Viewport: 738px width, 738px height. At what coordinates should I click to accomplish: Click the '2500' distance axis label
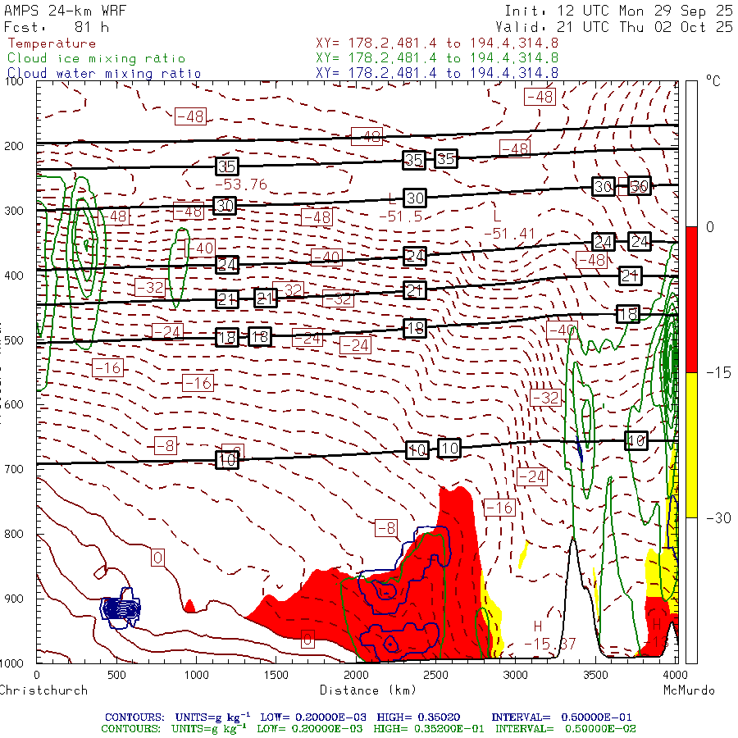coord(436,675)
